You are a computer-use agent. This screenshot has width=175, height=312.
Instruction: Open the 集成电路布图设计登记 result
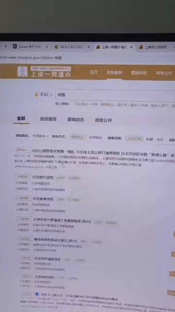55,240
